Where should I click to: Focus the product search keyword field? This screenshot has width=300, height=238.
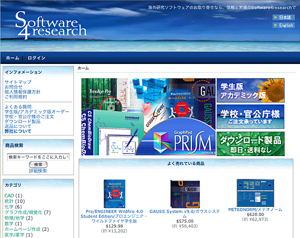click(x=38, y=157)
